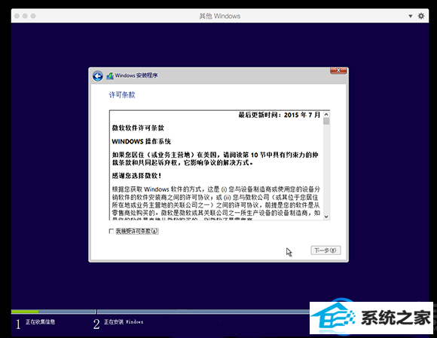Click the 许可条款 heading

(x=122, y=95)
